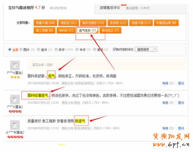Click red heart rating under third reviewer

click(x=15, y=137)
